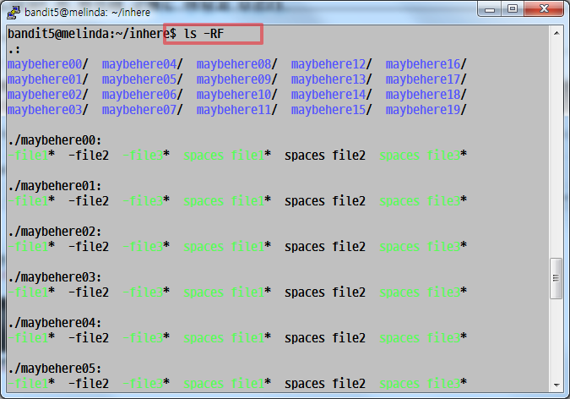Click directory name maybehere05/ in listing
Viewport: 570px width, 399px height.
coord(143,79)
